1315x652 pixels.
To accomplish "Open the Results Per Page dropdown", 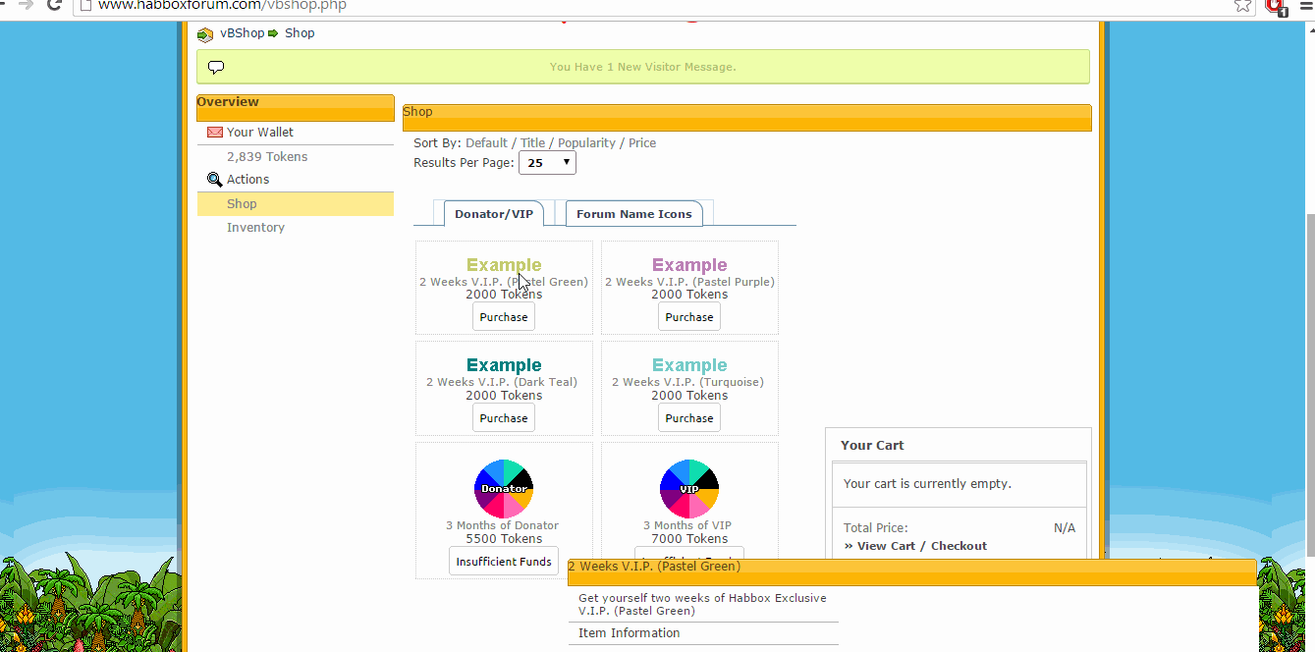I will click(547, 163).
